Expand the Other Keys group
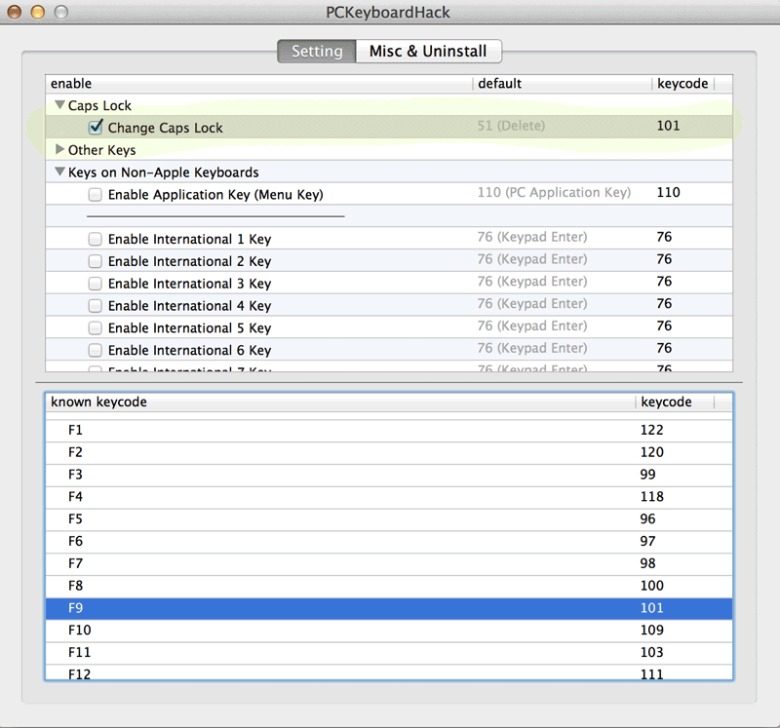 pos(59,149)
